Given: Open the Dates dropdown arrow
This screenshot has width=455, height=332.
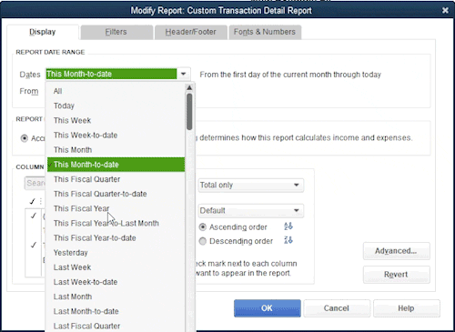Looking at the screenshot, I should [x=184, y=74].
